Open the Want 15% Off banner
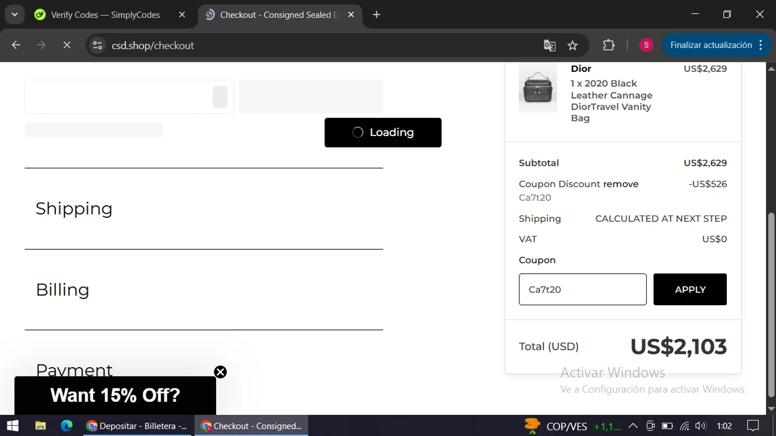Image resolution: width=776 pixels, height=436 pixels. 115,396
